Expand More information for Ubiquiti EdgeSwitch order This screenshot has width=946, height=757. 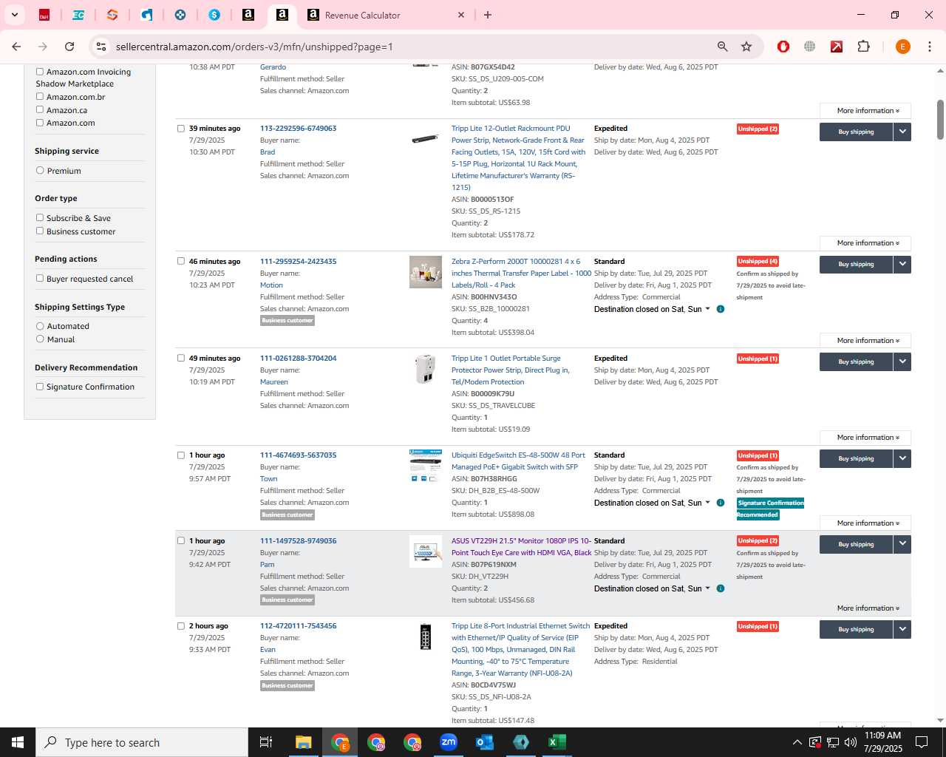pos(865,523)
